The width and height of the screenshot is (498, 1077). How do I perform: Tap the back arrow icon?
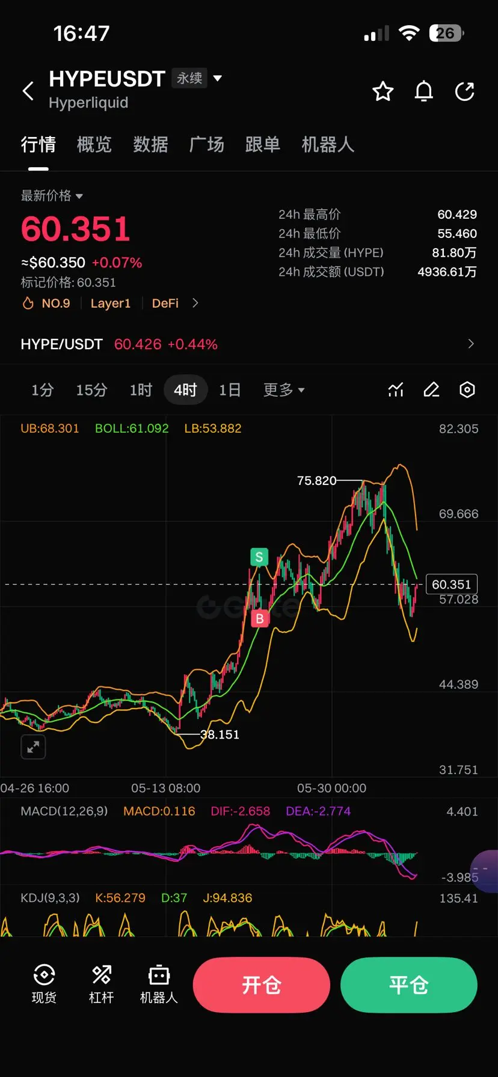coord(28,91)
